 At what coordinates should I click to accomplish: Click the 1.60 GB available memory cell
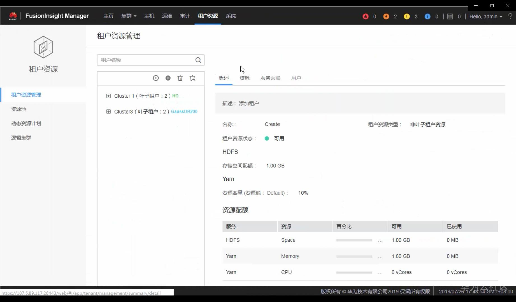401,256
